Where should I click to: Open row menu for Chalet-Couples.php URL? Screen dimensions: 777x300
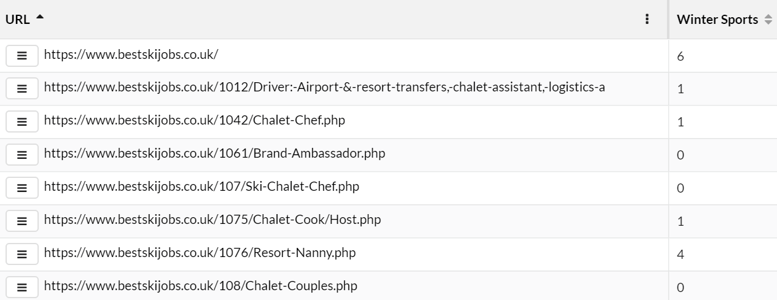click(x=22, y=287)
